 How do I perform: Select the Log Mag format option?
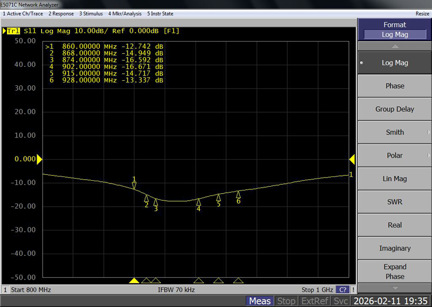pyautogui.click(x=395, y=63)
